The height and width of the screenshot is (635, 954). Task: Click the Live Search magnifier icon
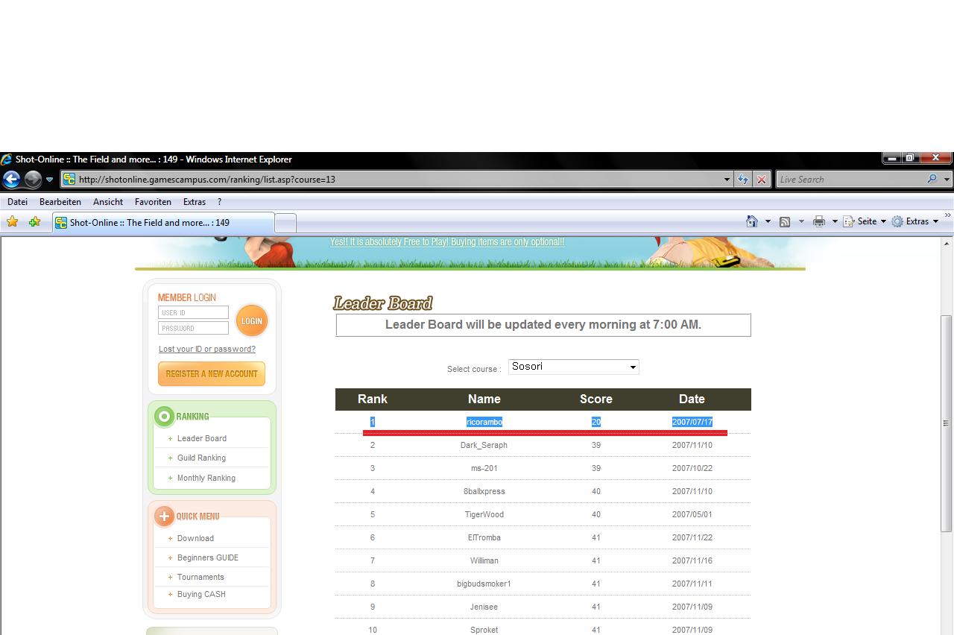point(932,180)
